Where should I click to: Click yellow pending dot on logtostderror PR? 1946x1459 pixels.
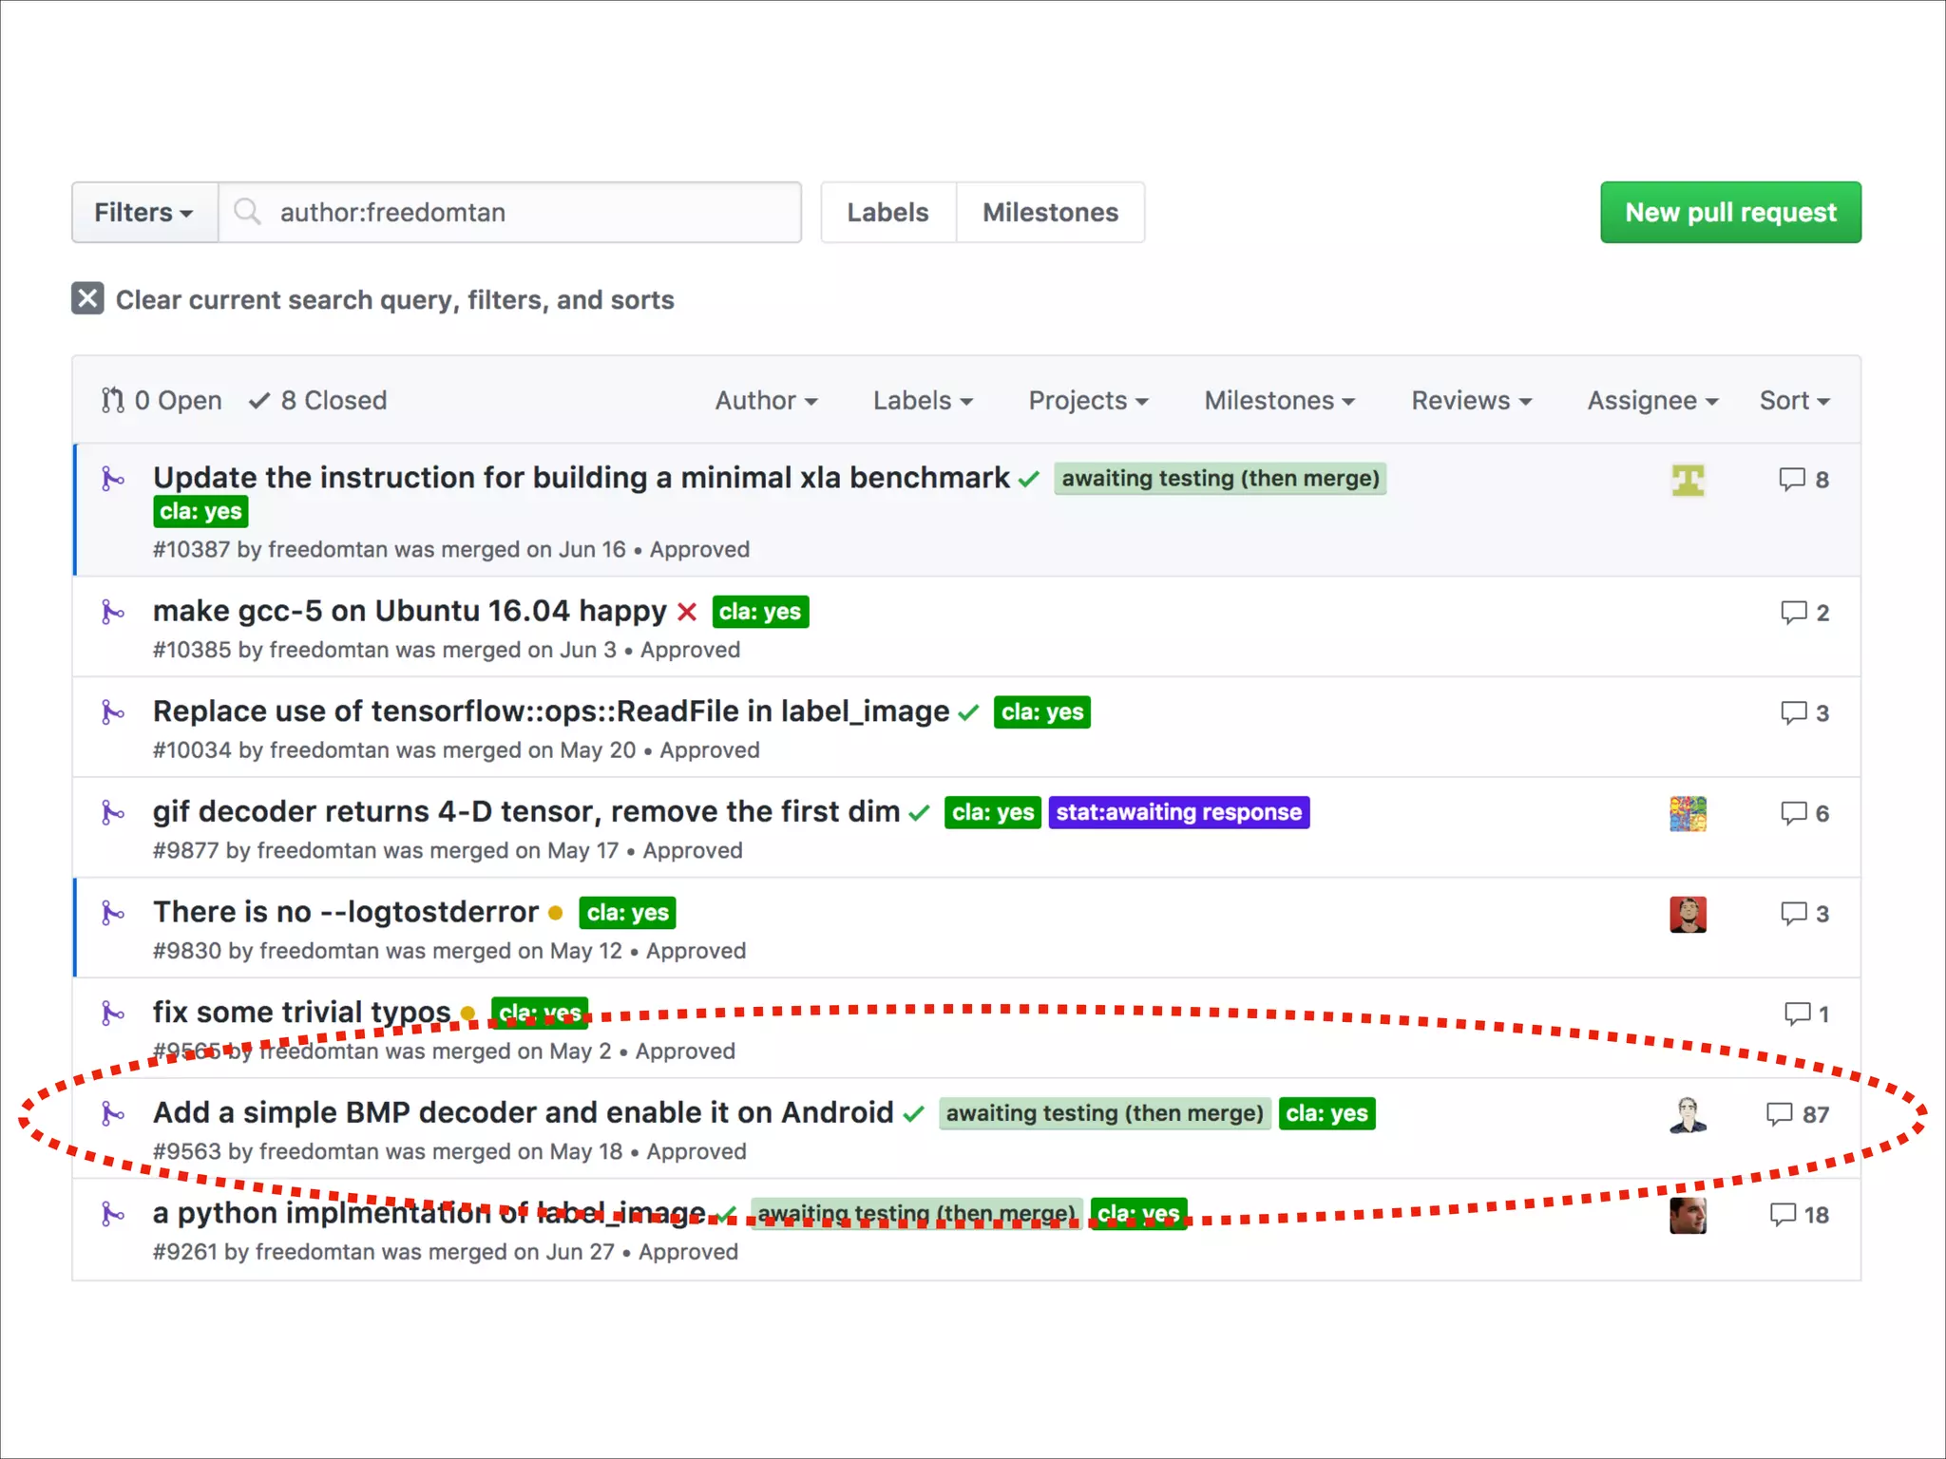pos(556,913)
